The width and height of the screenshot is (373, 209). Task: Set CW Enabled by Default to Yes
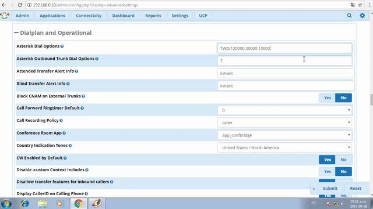[x=327, y=160]
